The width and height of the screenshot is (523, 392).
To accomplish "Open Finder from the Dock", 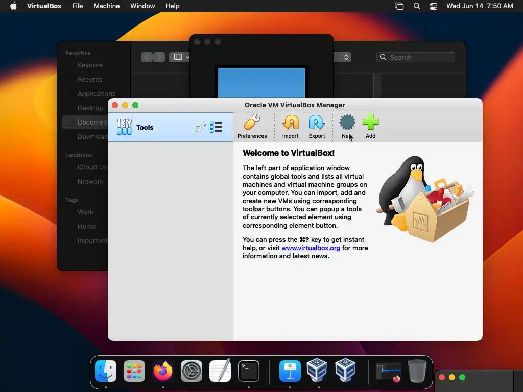I will [106, 371].
